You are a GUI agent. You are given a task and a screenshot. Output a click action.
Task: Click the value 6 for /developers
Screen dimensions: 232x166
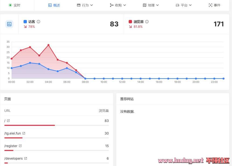pyautogui.click(x=108, y=158)
